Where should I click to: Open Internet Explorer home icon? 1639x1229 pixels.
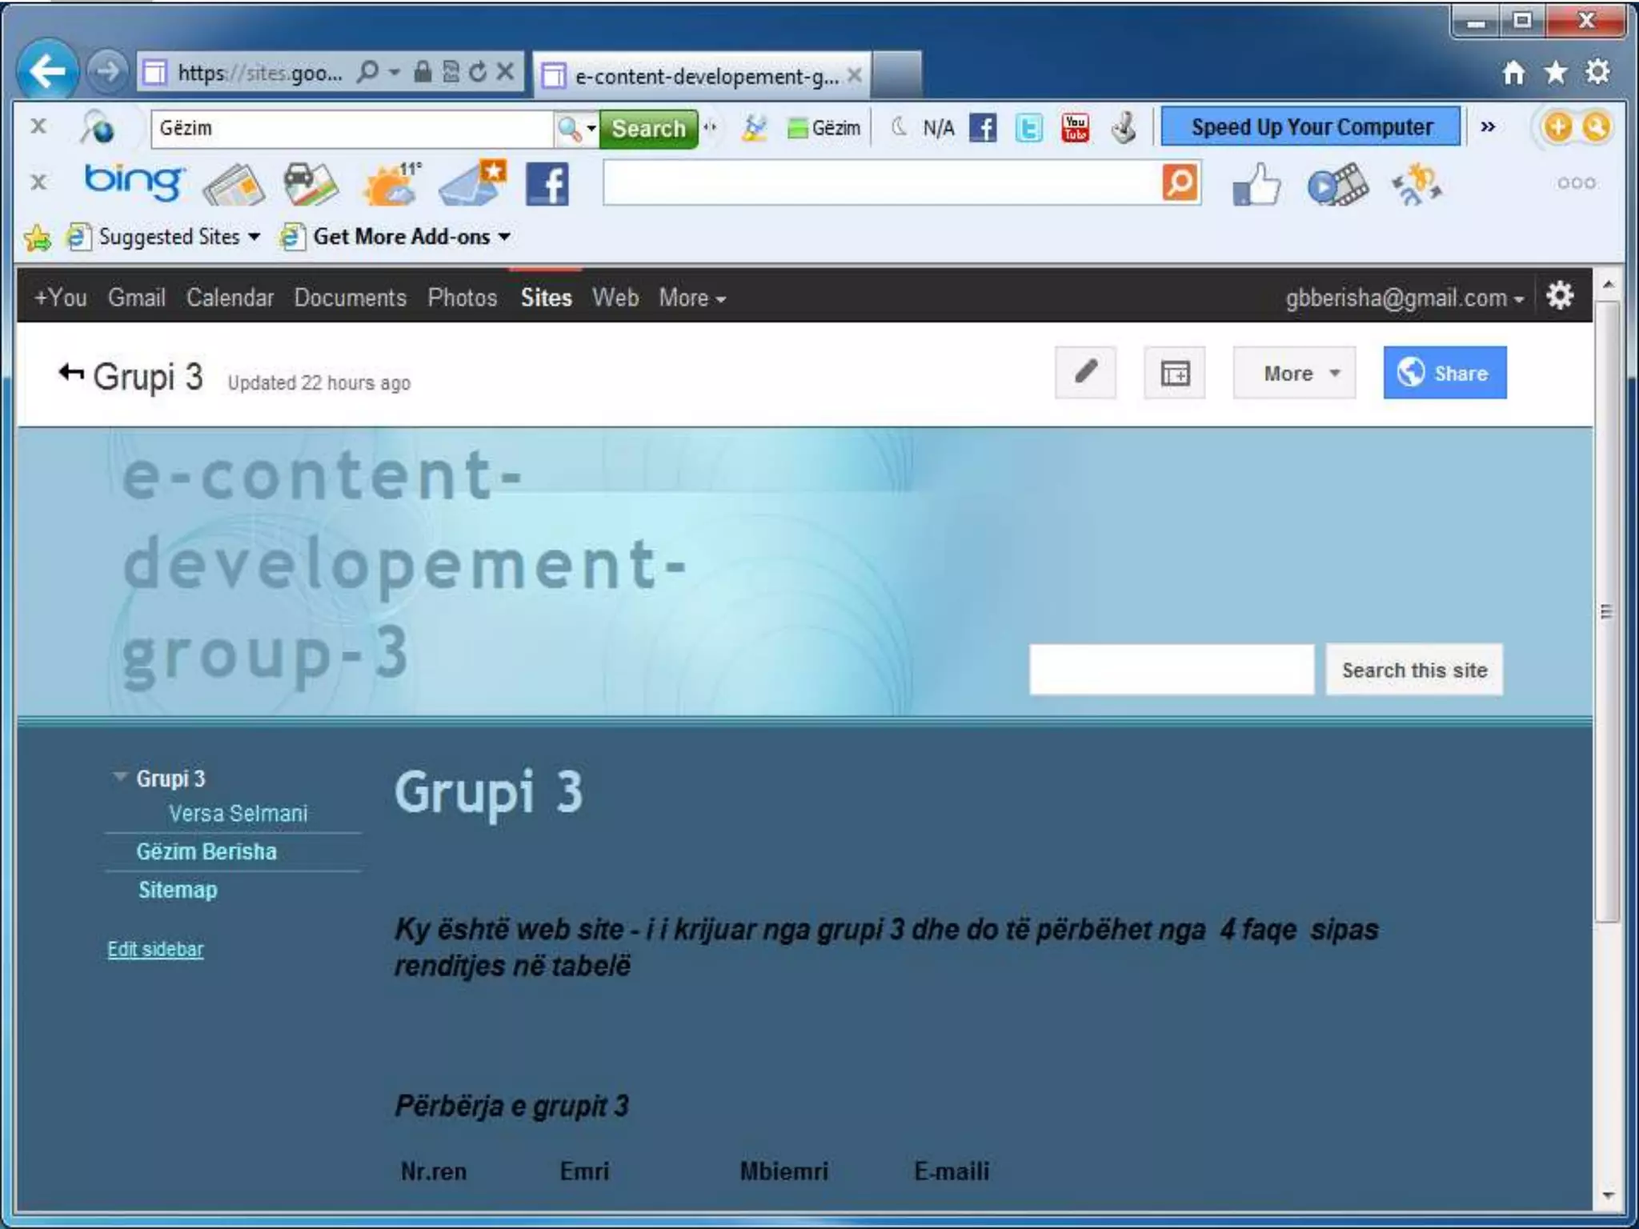tap(1513, 73)
